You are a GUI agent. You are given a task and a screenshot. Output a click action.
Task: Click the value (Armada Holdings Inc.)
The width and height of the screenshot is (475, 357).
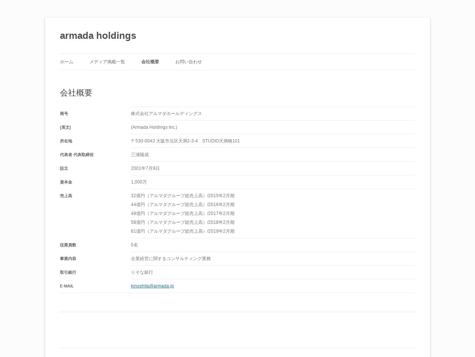154,127
